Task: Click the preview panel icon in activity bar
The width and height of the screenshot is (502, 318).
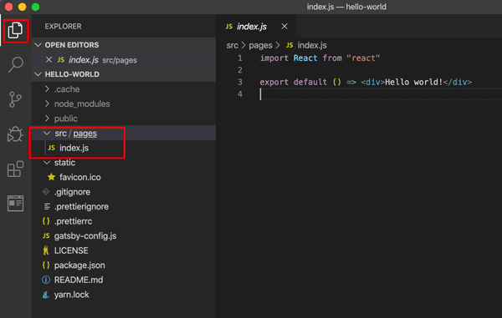Action: tap(15, 204)
